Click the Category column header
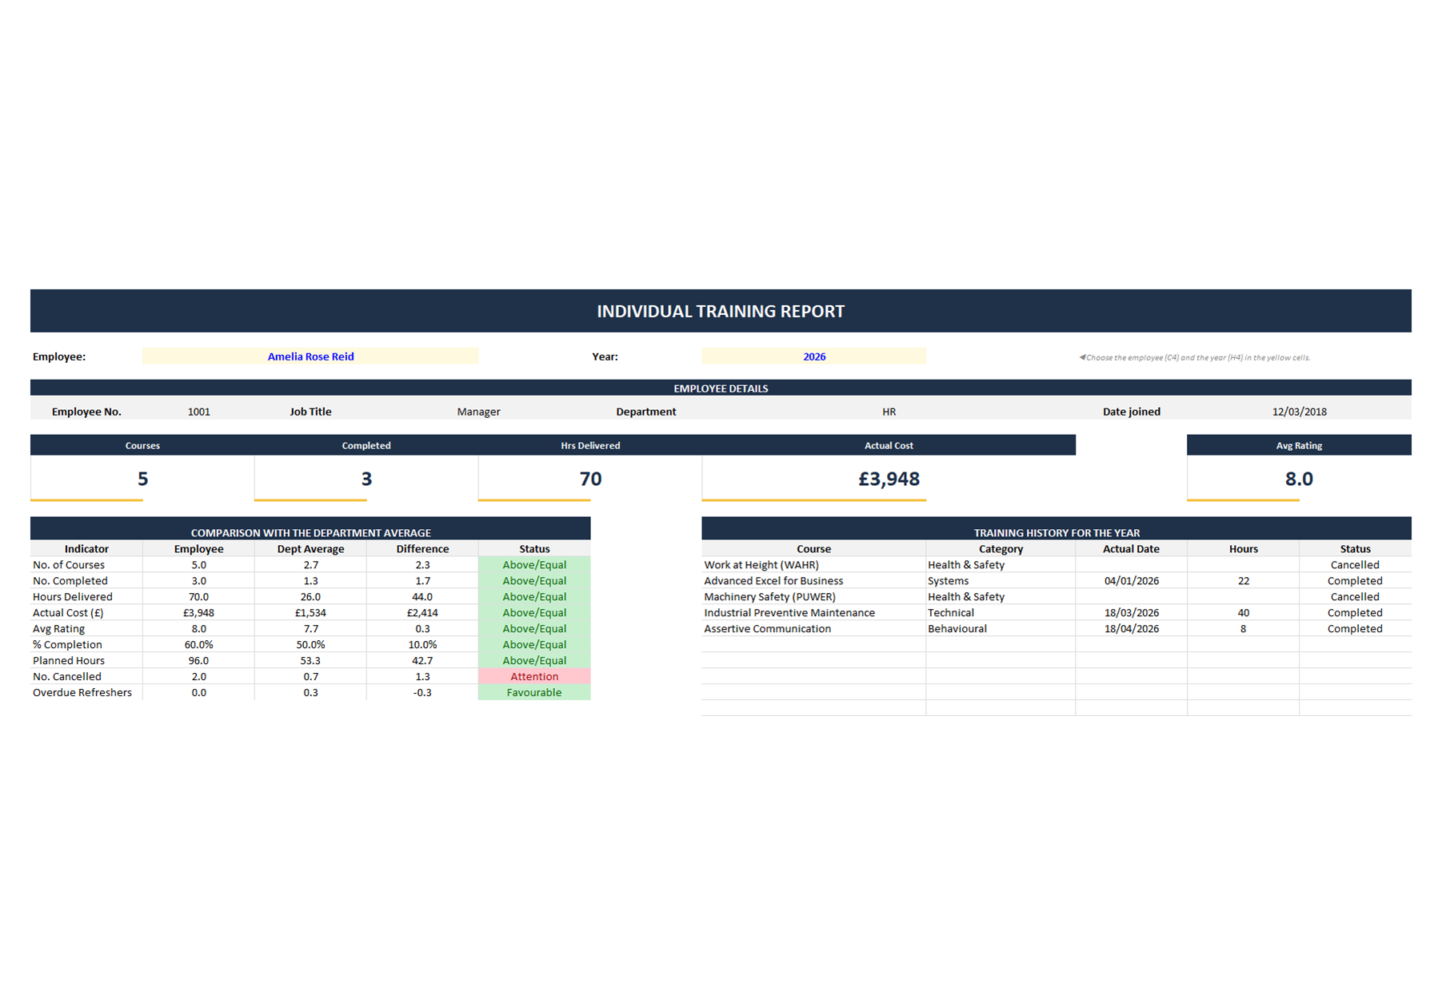This screenshot has width=1442, height=991. coord(1001,549)
